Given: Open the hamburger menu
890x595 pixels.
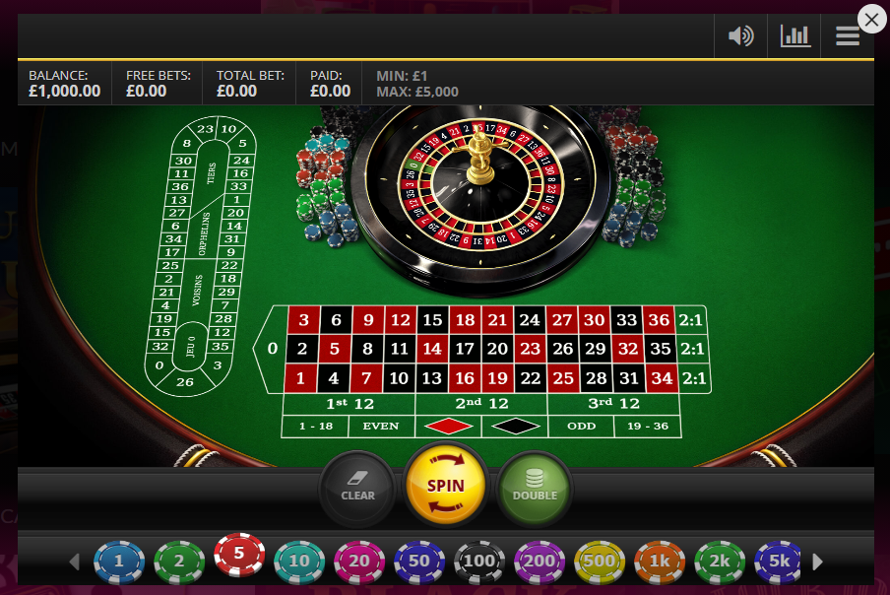Looking at the screenshot, I should [848, 36].
